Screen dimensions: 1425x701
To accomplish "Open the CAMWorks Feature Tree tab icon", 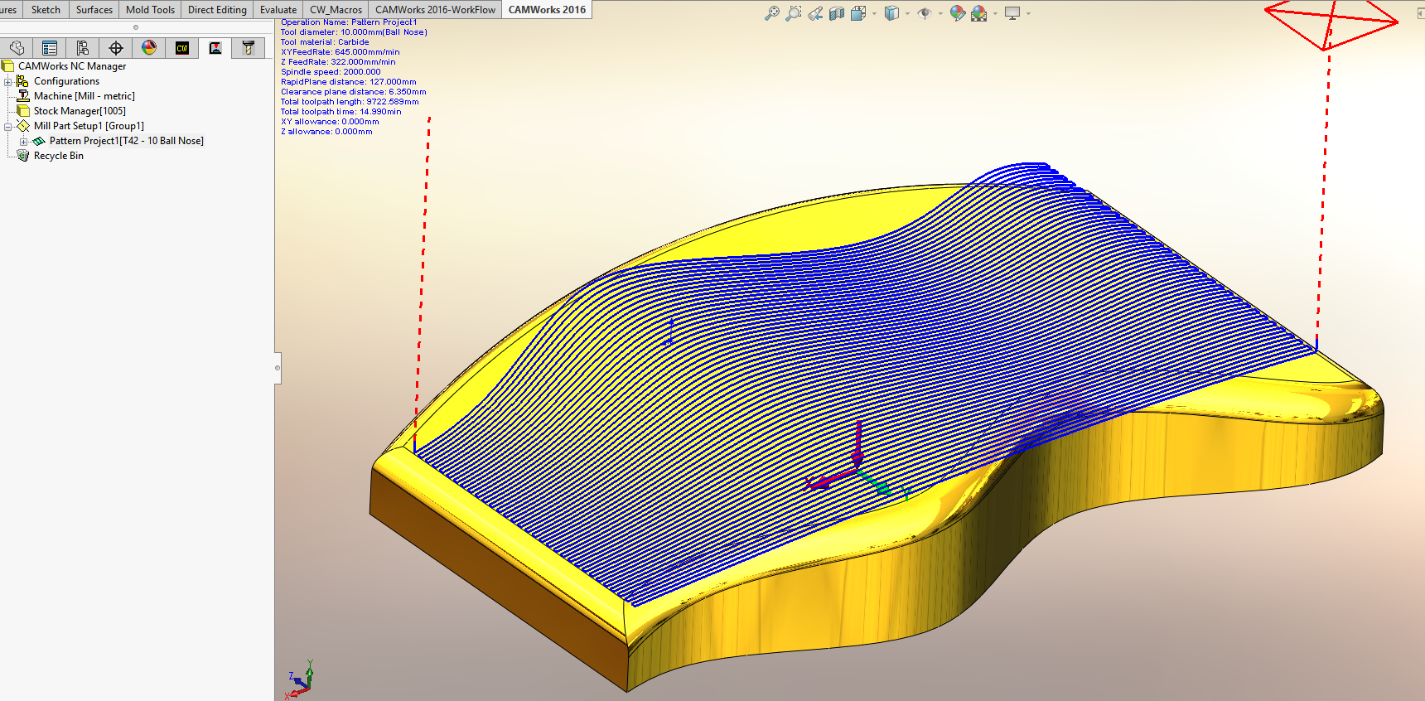I will (182, 48).
